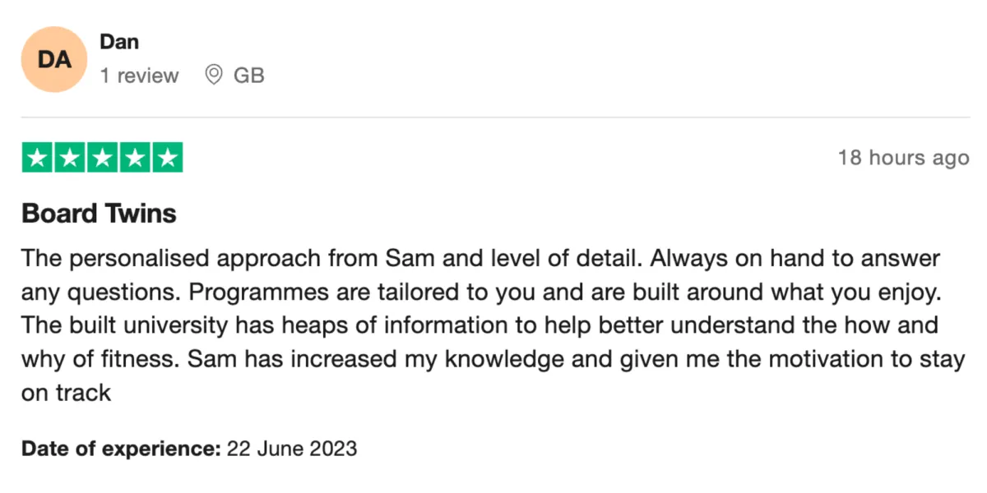This screenshot has height=493, width=987.
Task: Open reviewer Dan's profile name
Action: tap(119, 41)
